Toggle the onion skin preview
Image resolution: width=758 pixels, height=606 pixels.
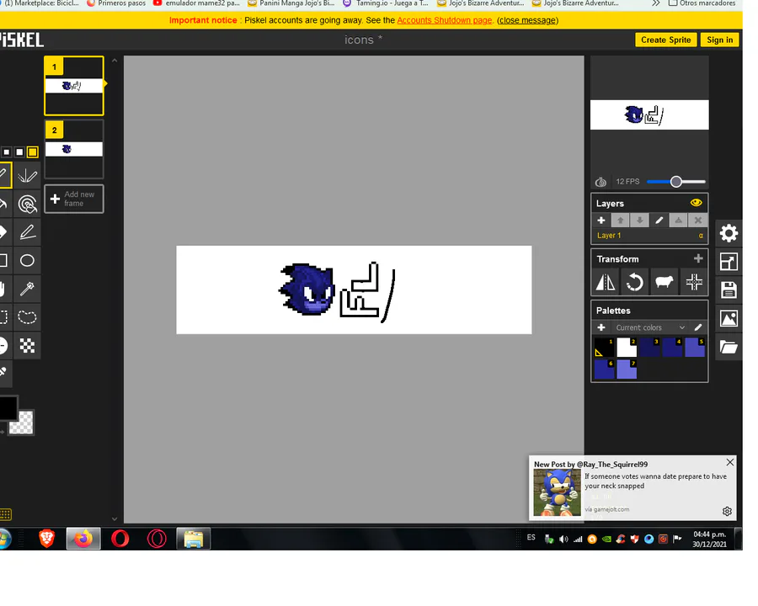point(601,182)
